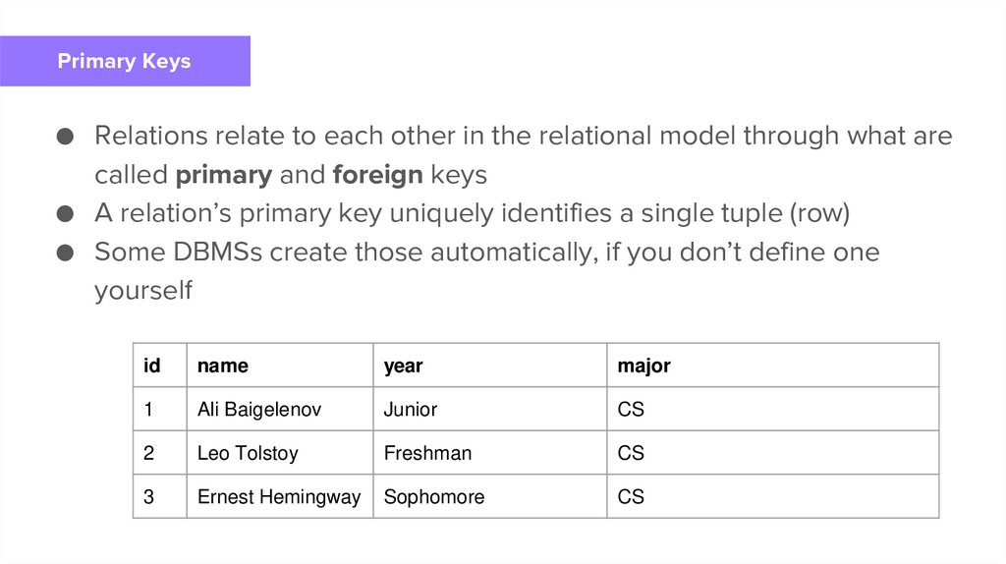This screenshot has height=564, width=1006.
Task: Select the Ernest Hemingway cell
Action: point(279,497)
